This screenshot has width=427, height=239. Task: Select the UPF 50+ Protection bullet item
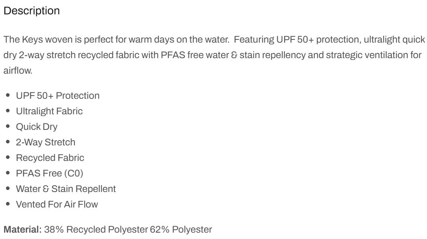(x=58, y=96)
